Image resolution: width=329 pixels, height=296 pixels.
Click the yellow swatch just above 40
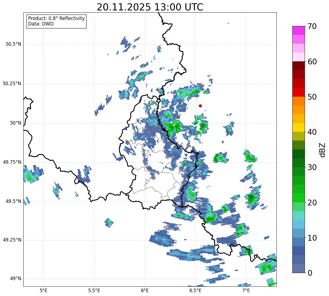[298, 127]
